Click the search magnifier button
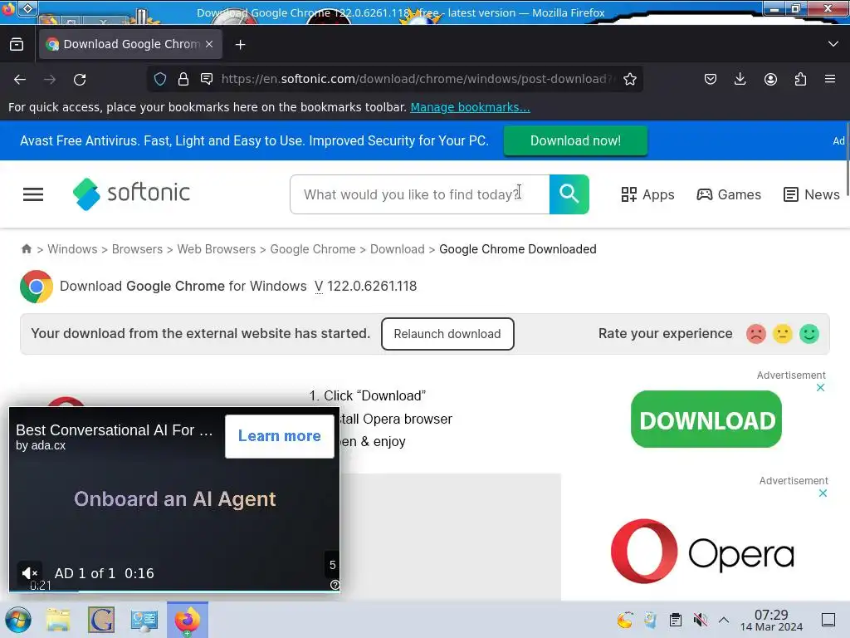Image resolution: width=850 pixels, height=638 pixels. pos(569,194)
